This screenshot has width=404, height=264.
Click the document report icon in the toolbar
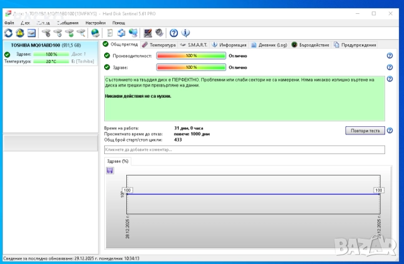point(110,33)
